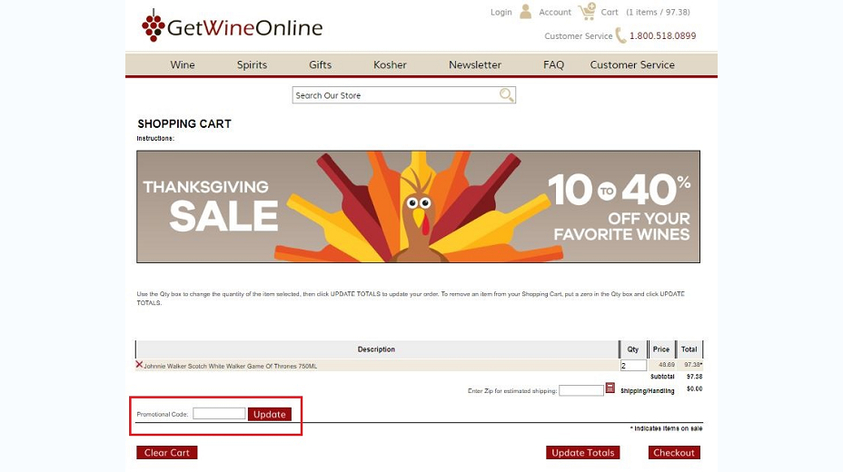Click the shipping calculator icon
The image size is (843, 472).
click(x=610, y=388)
